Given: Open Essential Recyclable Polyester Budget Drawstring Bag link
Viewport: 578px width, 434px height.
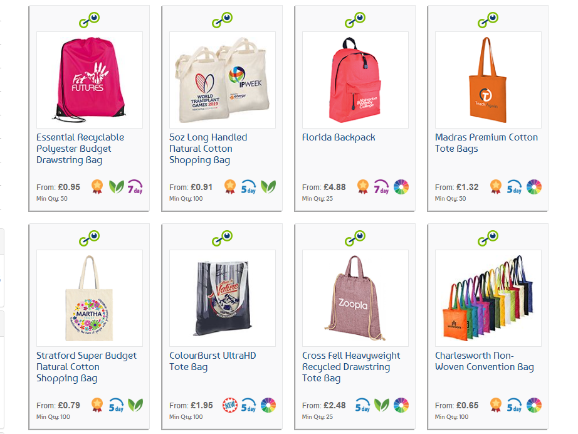Looking at the screenshot, I should tap(80, 149).
